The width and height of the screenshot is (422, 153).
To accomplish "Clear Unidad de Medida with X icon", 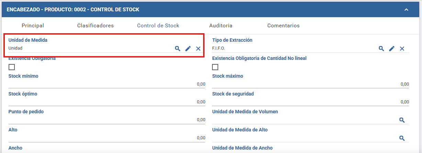I will pos(198,49).
